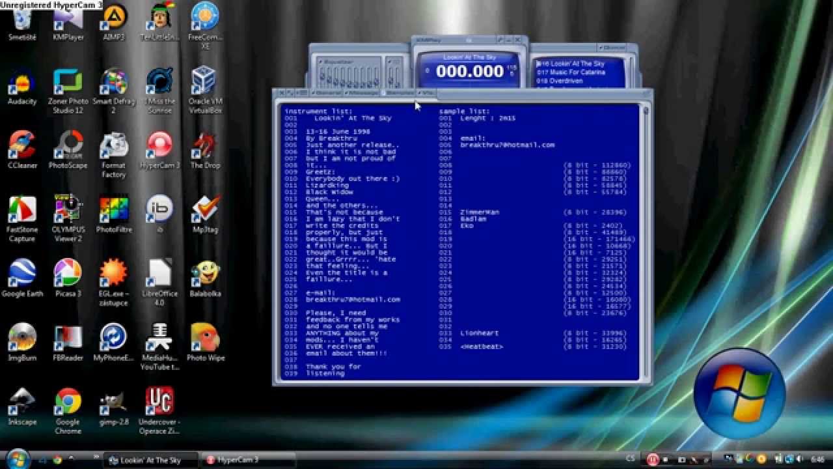This screenshot has width=833, height=469.
Task: Select track 018 Overdriven in the playlist
Action: (x=561, y=81)
